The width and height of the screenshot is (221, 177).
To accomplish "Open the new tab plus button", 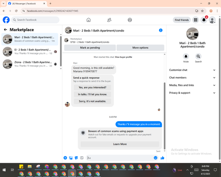I will (50, 4).
